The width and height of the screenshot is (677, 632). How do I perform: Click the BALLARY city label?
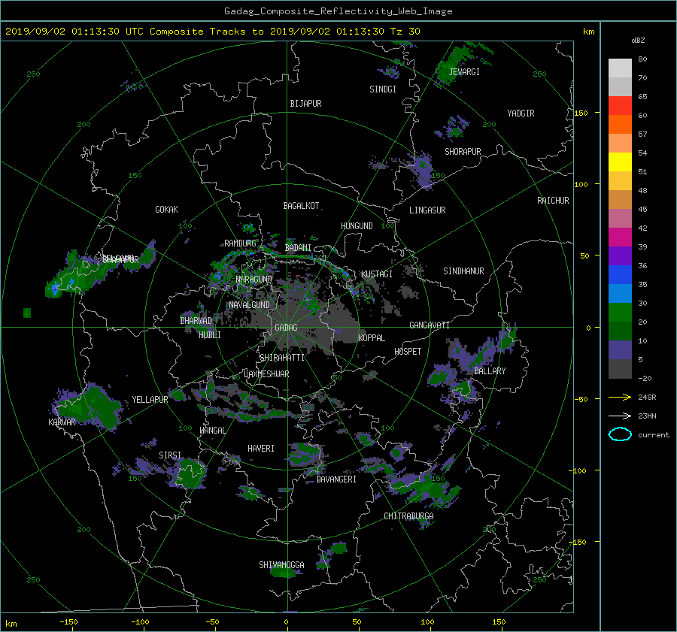(x=490, y=371)
